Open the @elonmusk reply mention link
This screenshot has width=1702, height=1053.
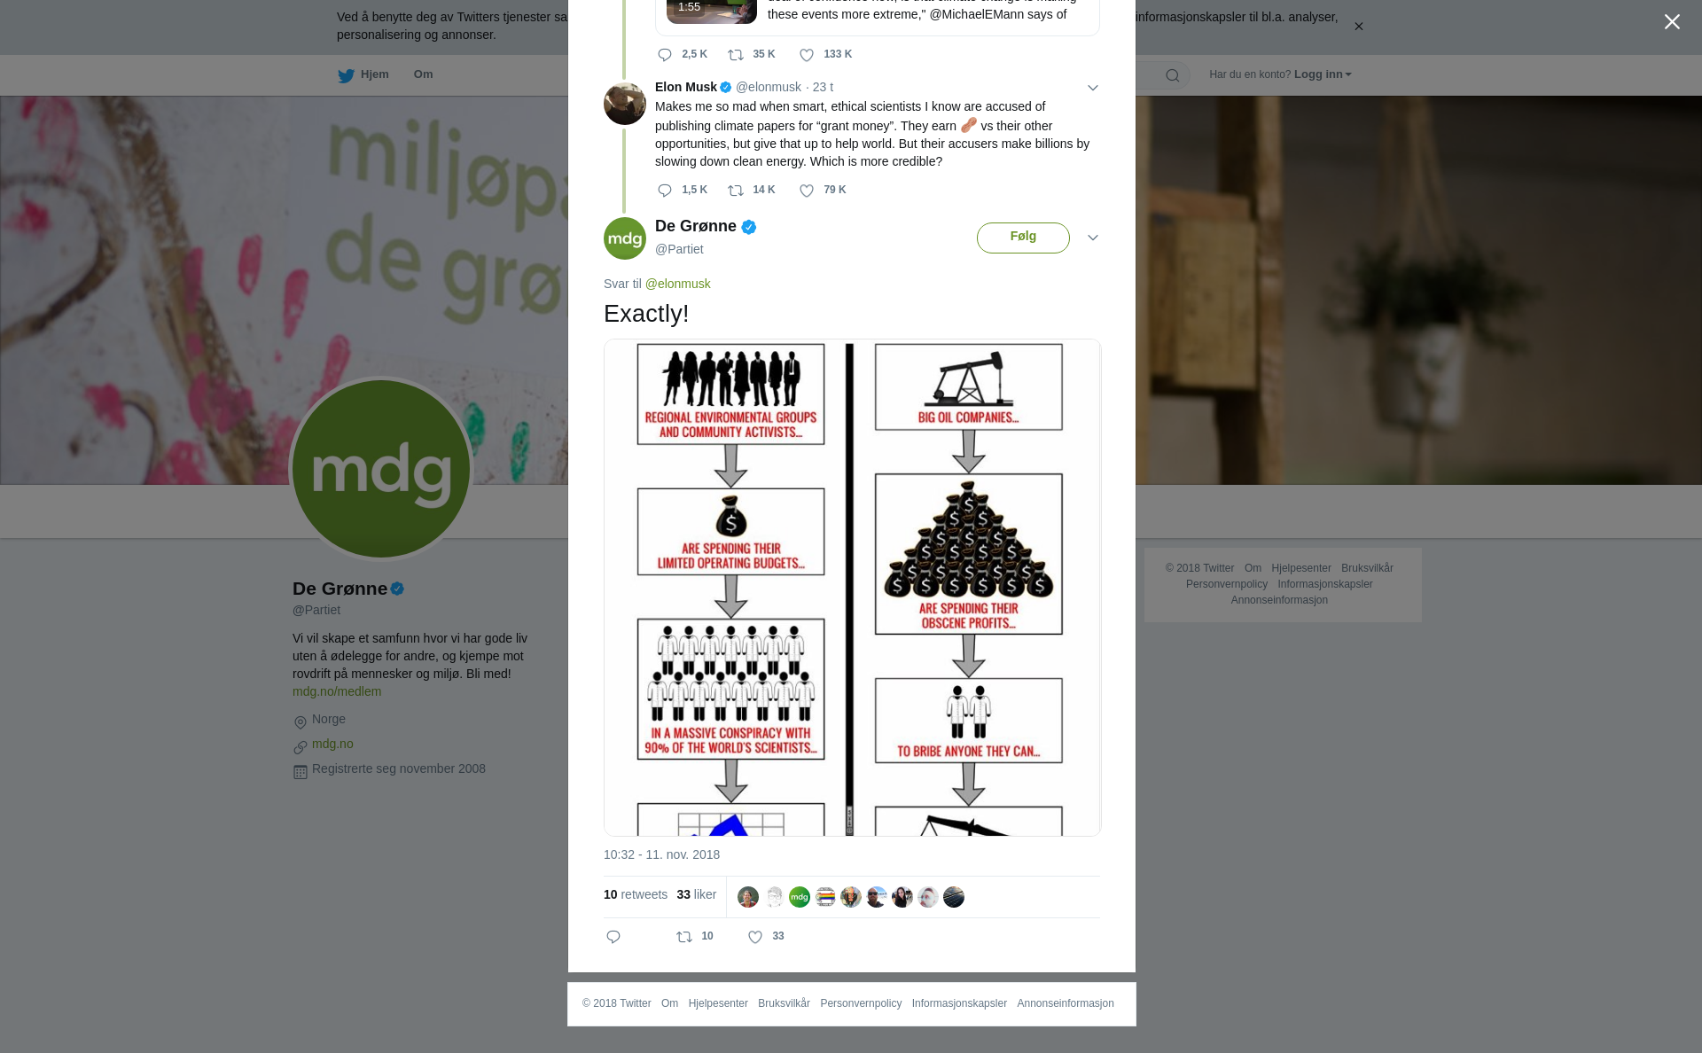click(x=677, y=284)
